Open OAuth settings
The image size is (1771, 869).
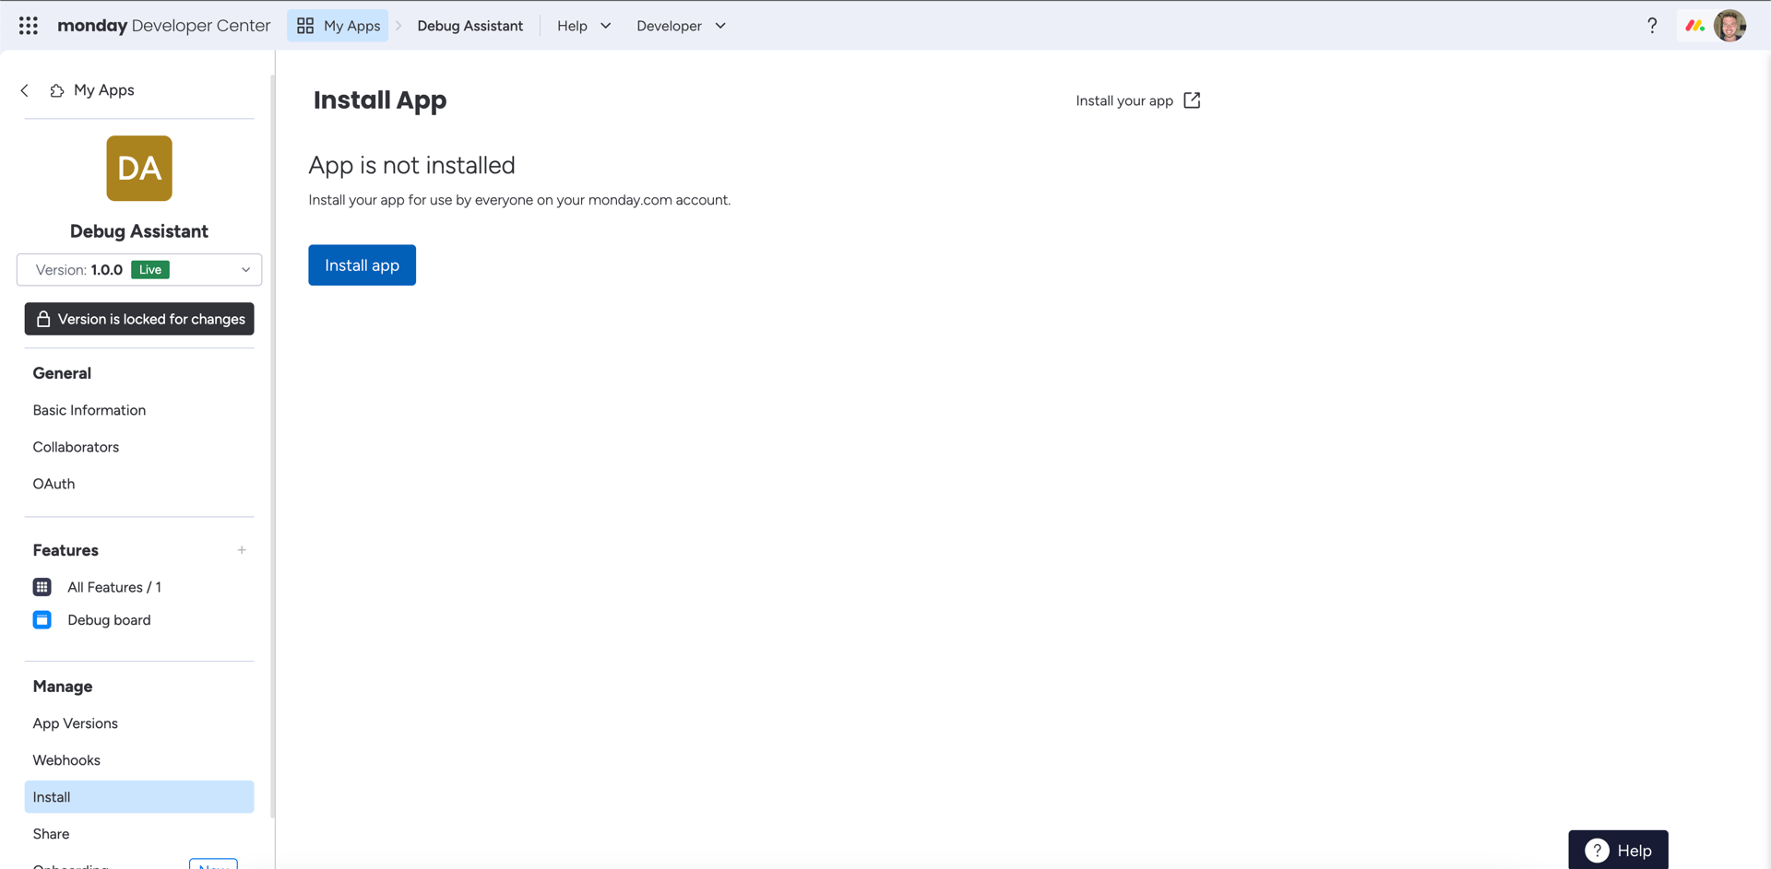tap(53, 484)
